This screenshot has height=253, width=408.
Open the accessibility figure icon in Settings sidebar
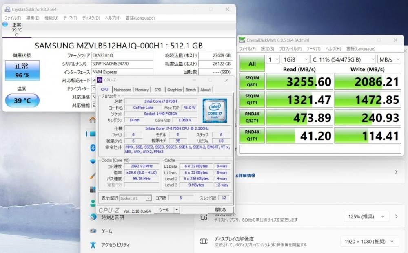click(x=93, y=245)
